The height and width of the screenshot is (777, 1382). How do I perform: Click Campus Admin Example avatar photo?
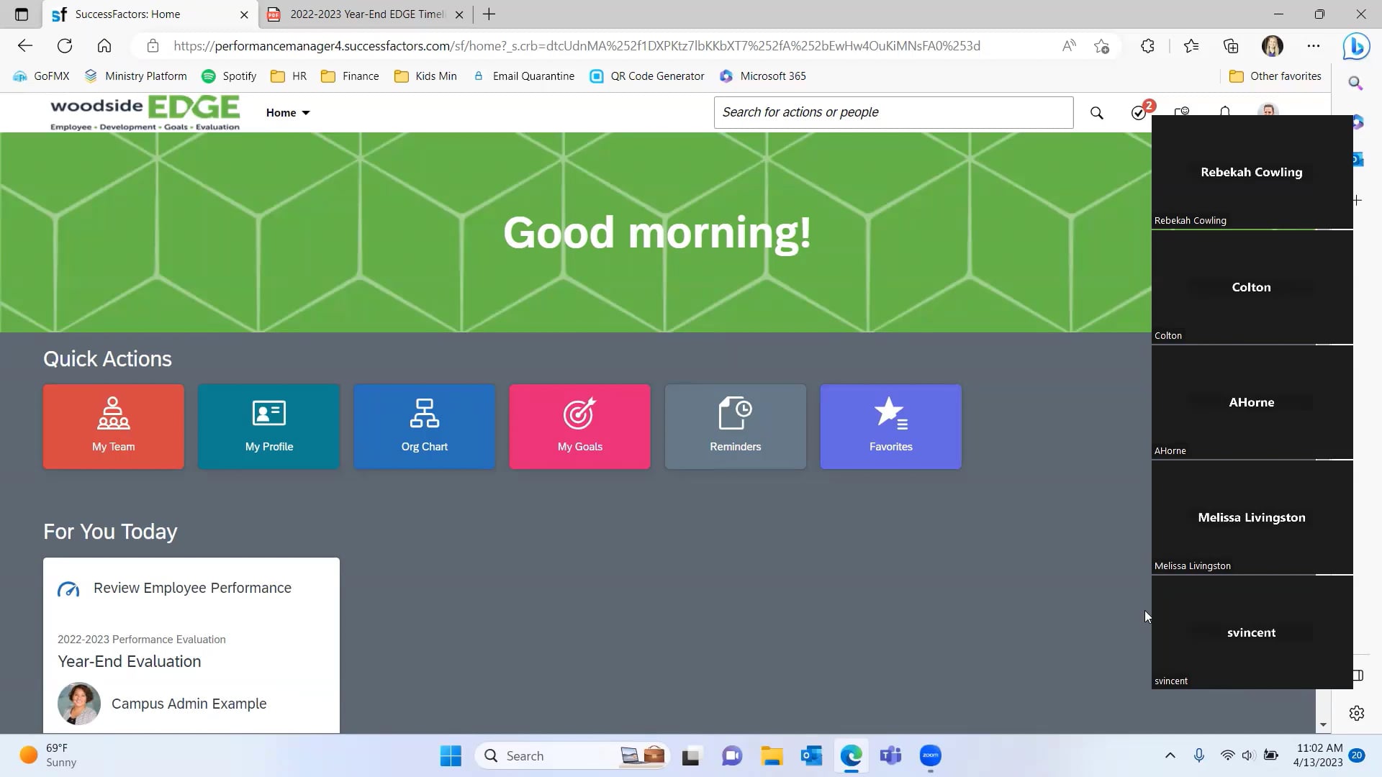click(79, 704)
